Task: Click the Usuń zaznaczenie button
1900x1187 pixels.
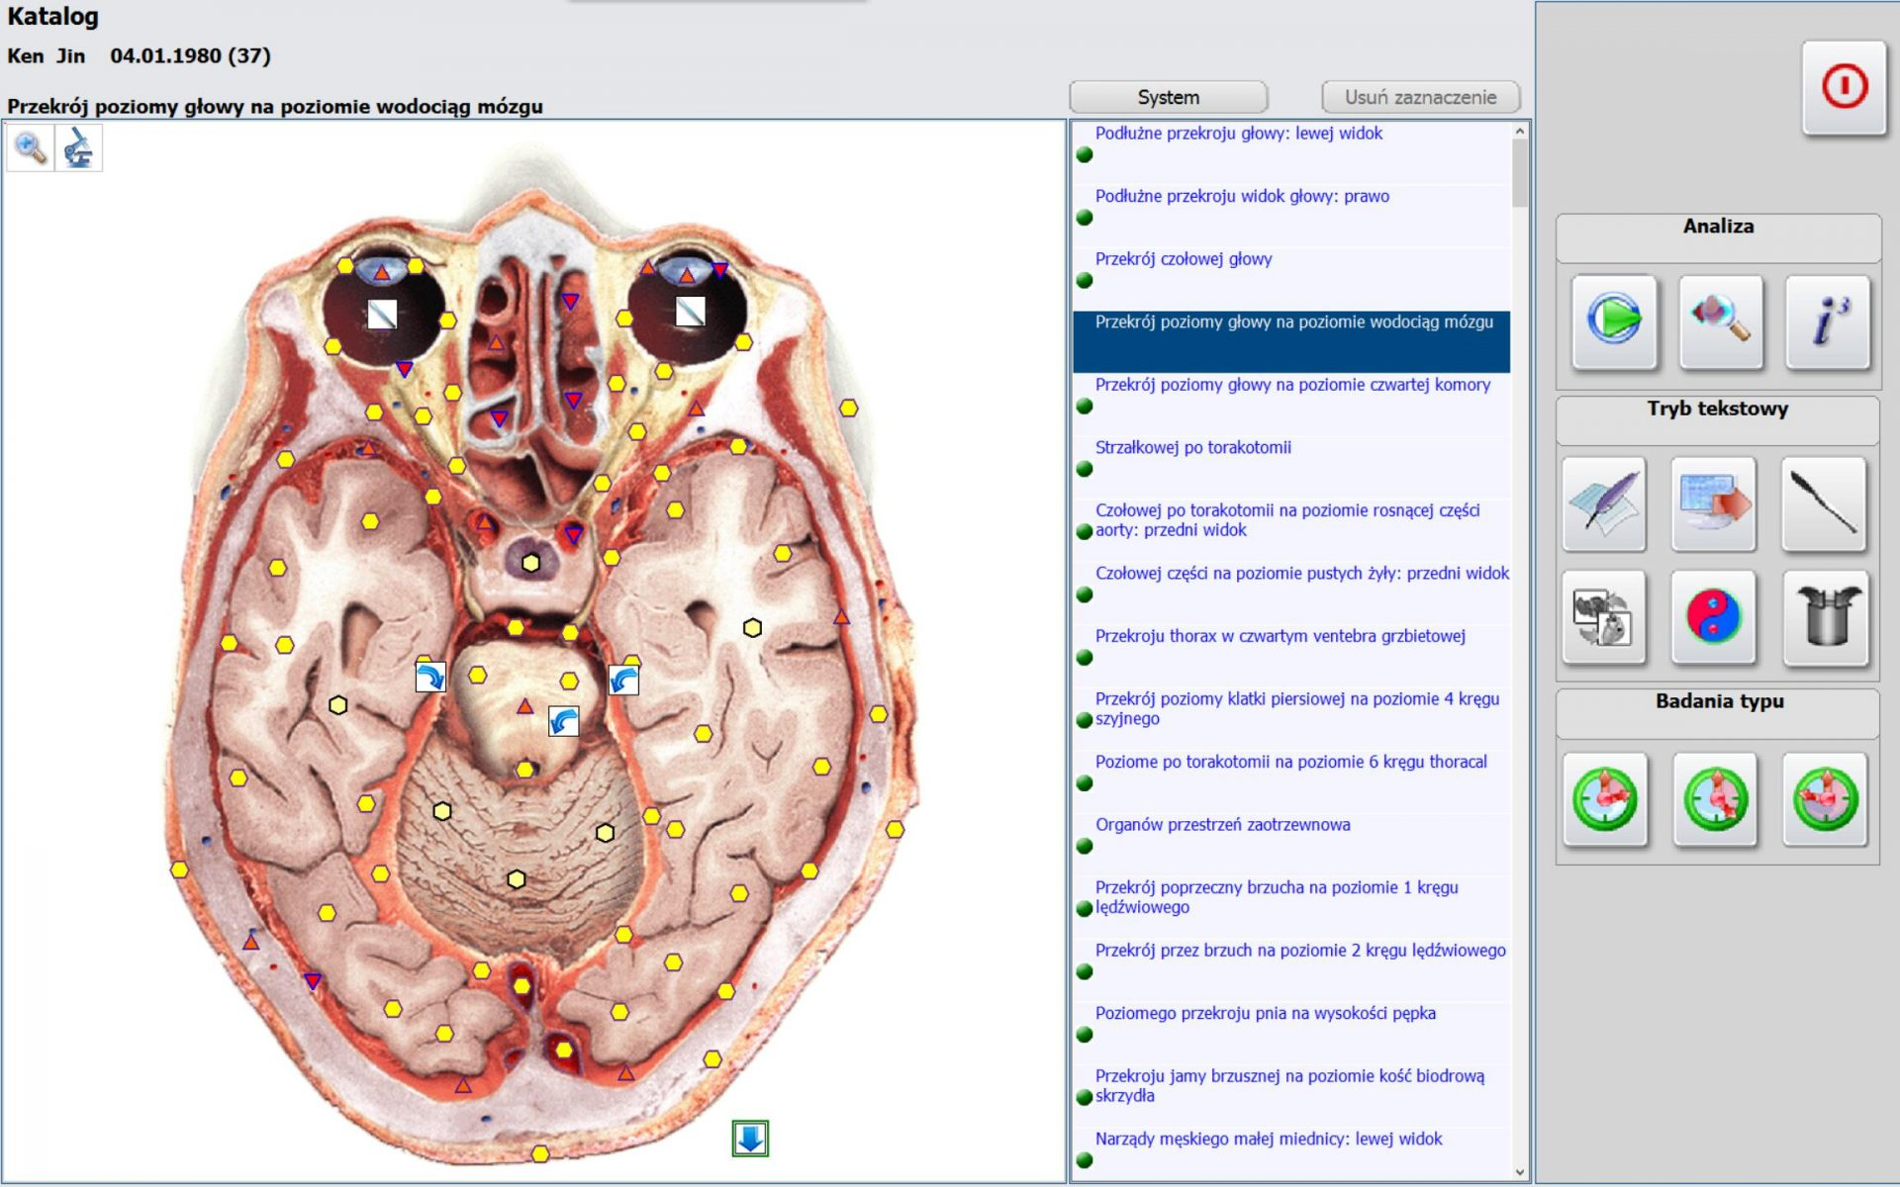Action: [1420, 97]
